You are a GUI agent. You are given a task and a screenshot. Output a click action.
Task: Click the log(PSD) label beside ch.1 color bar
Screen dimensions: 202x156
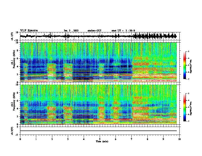coord(191,66)
